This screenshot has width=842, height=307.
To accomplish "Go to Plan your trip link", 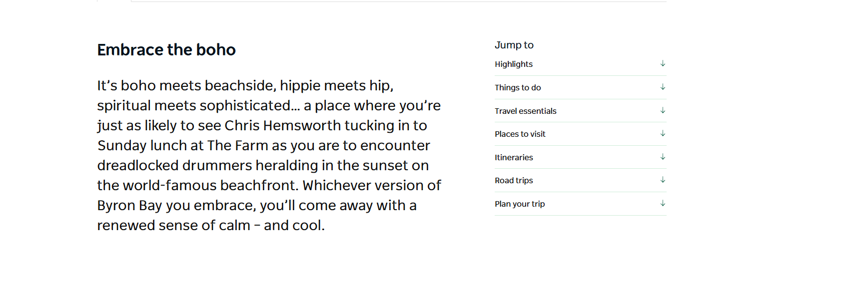I will click(x=520, y=204).
